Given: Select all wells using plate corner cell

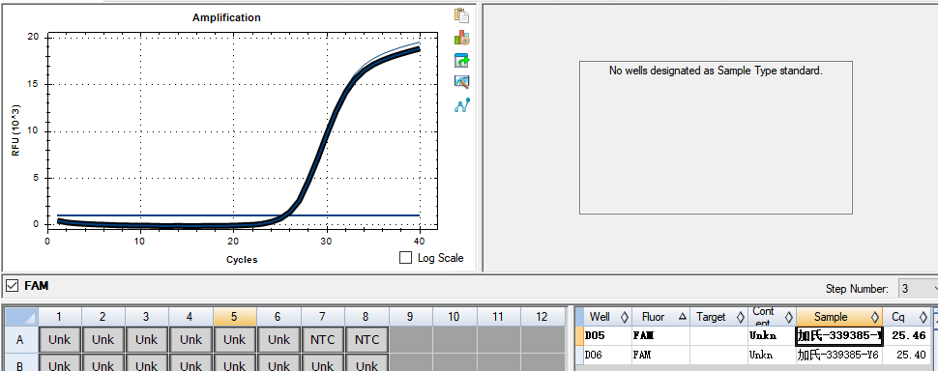Looking at the screenshot, I should [x=21, y=317].
